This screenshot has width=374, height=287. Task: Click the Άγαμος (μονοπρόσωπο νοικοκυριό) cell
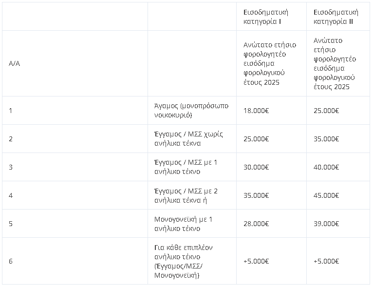pyautogui.click(x=191, y=111)
